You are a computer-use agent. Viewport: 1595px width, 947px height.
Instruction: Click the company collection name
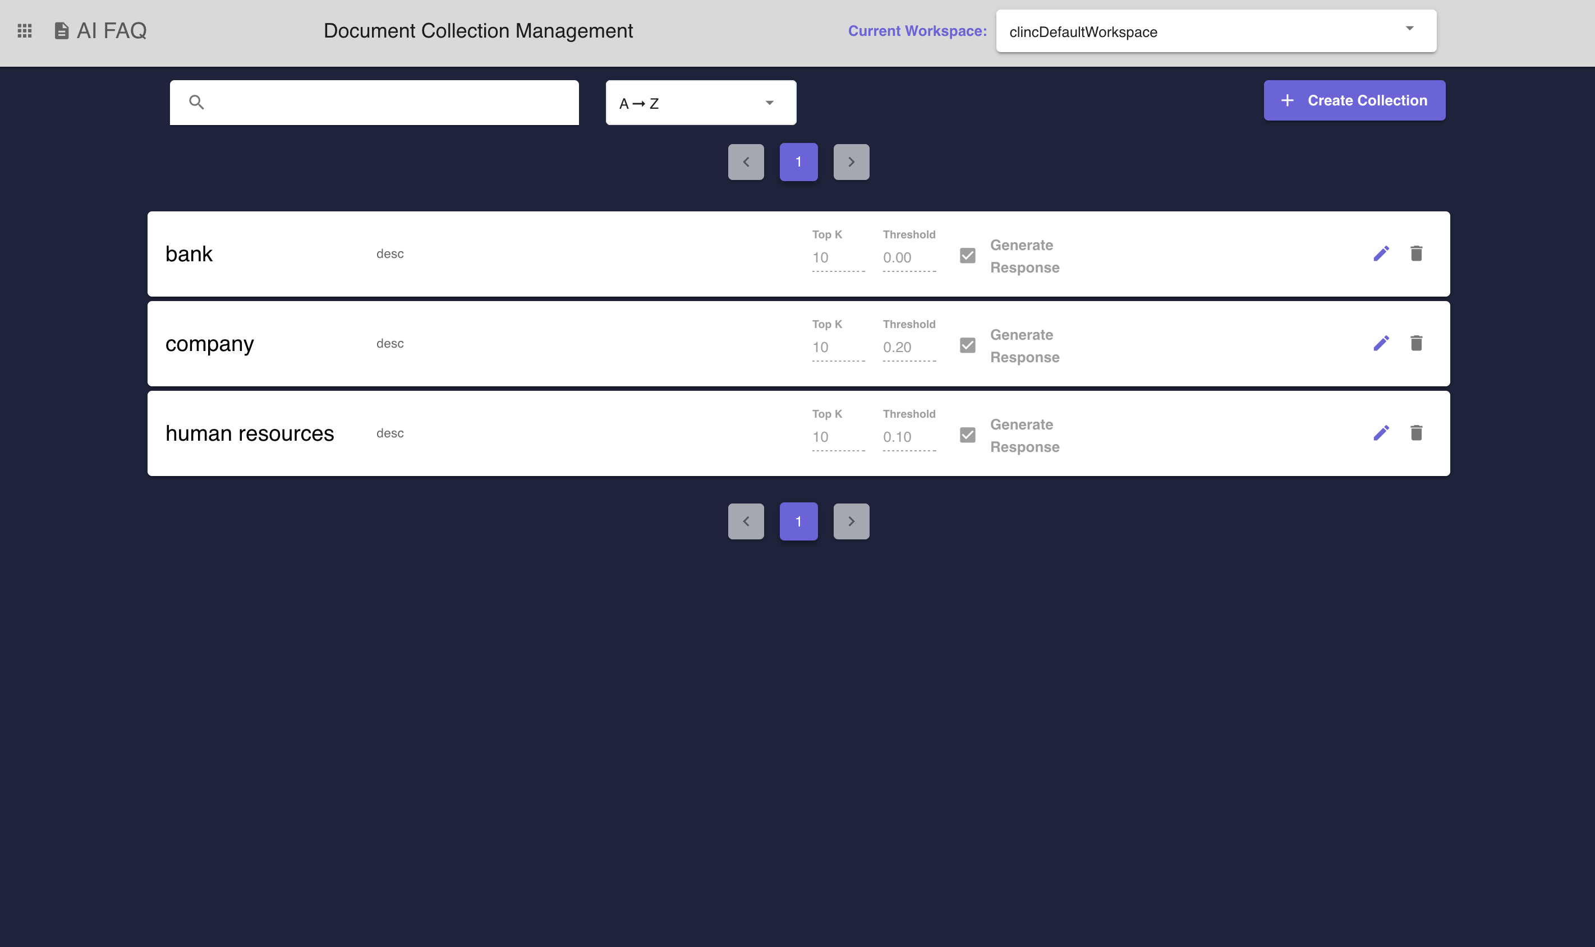tap(209, 344)
